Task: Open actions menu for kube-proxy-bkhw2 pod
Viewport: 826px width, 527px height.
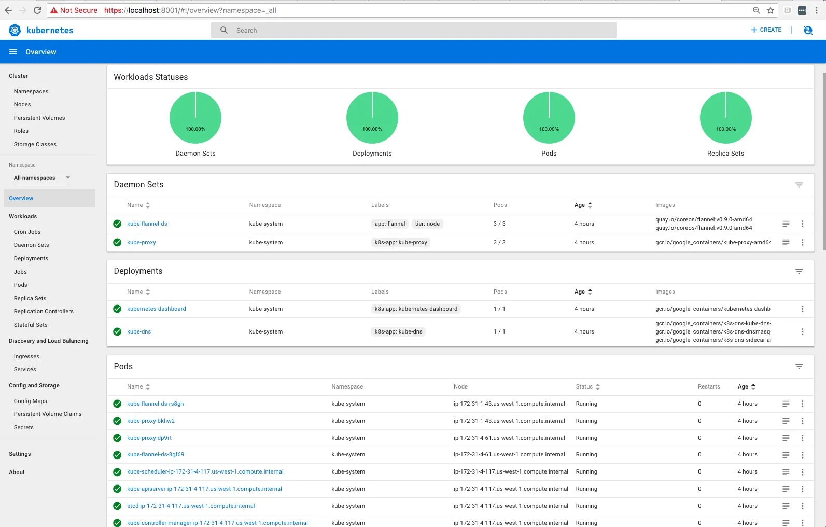Action: (803, 421)
